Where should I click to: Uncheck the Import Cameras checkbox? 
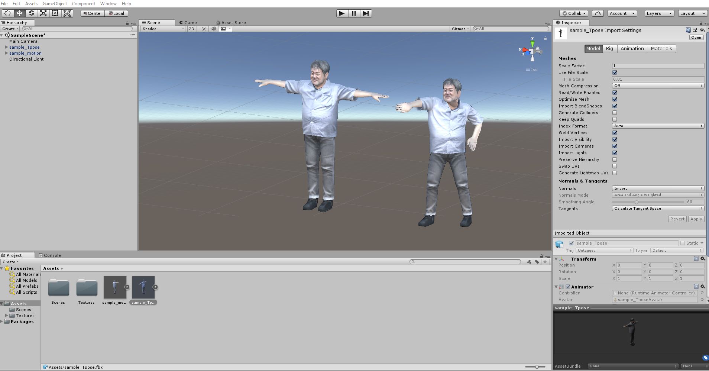pyautogui.click(x=615, y=146)
